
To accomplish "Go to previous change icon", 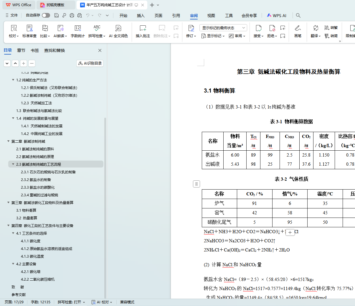I will coord(283,28).
